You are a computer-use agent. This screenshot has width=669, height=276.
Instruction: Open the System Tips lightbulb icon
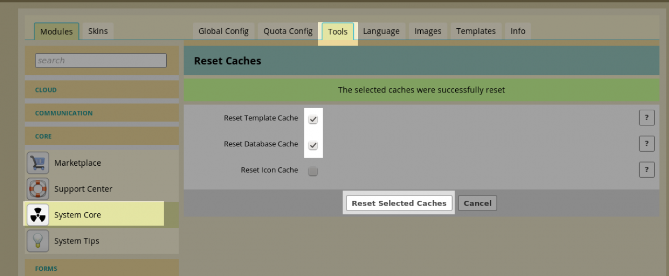point(38,241)
